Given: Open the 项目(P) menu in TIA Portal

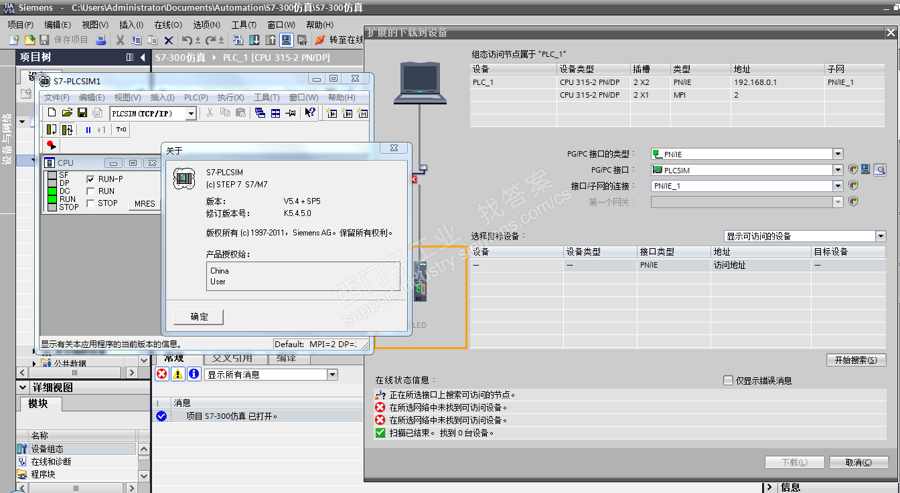Looking at the screenshot, I should [x=21, y=25].
